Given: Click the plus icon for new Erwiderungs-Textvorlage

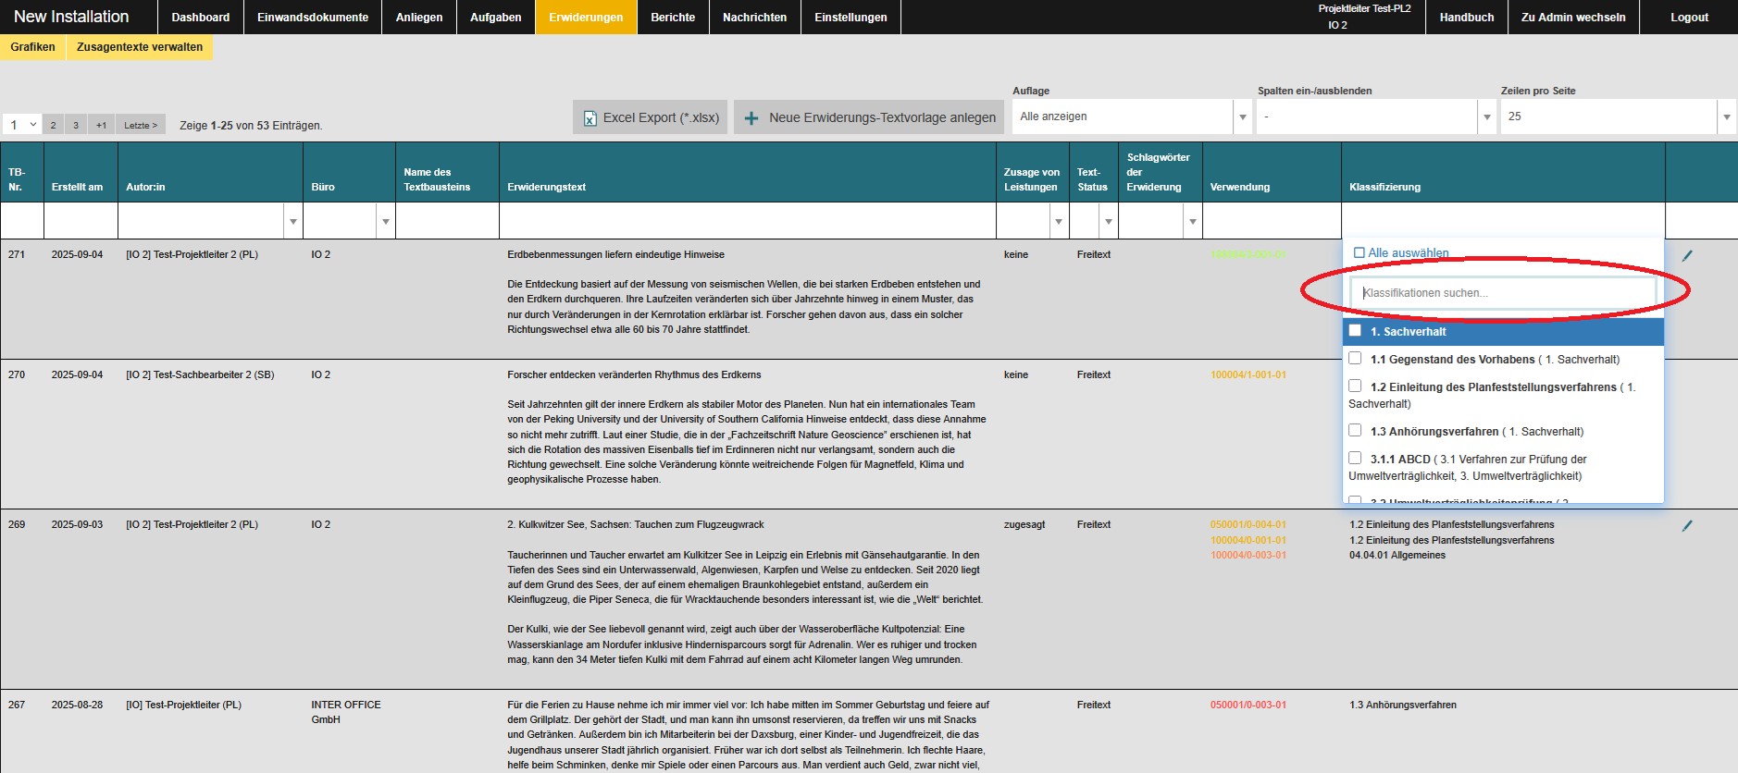Looking at the screenshot, I should click(751, 118).
